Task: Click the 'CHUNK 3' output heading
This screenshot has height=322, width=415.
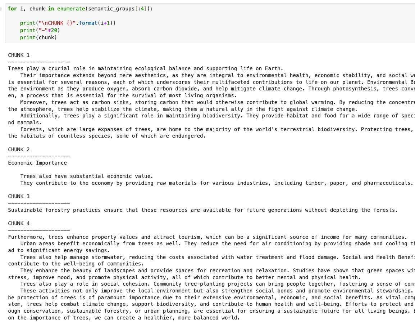Action: (x=19, y=196)
